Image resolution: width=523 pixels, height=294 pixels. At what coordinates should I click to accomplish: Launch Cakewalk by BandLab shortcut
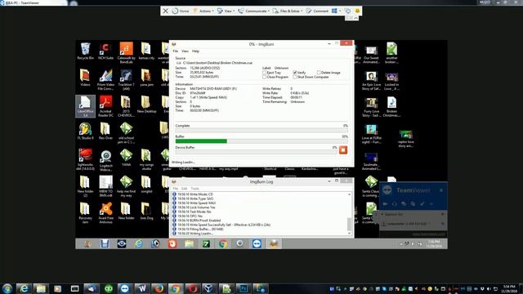[126, 52]
